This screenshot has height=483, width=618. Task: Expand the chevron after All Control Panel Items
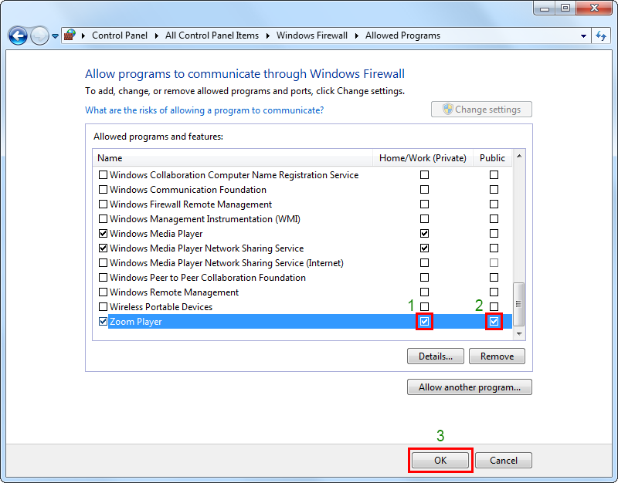267,35
